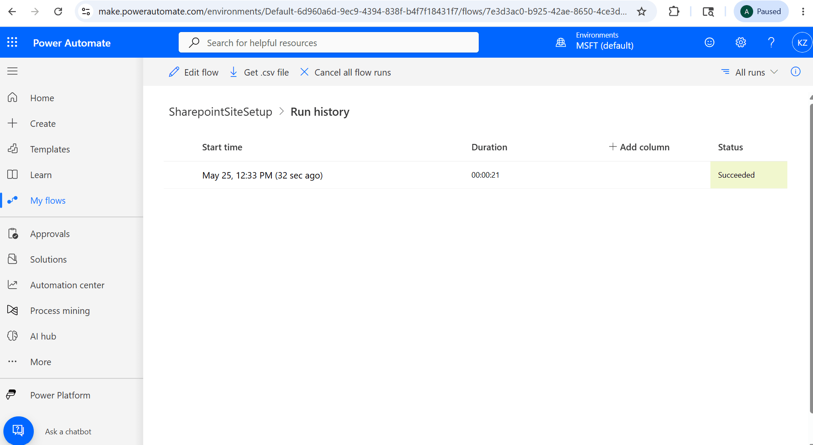Open the SharepointSiteSetup breadcrumb link
Screen dimensions: 813x445
click(x=221, y=111)
